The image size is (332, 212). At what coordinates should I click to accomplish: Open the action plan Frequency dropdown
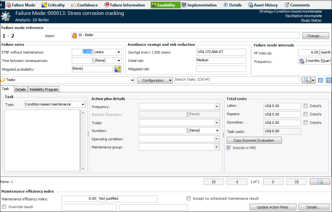[216, 107]
